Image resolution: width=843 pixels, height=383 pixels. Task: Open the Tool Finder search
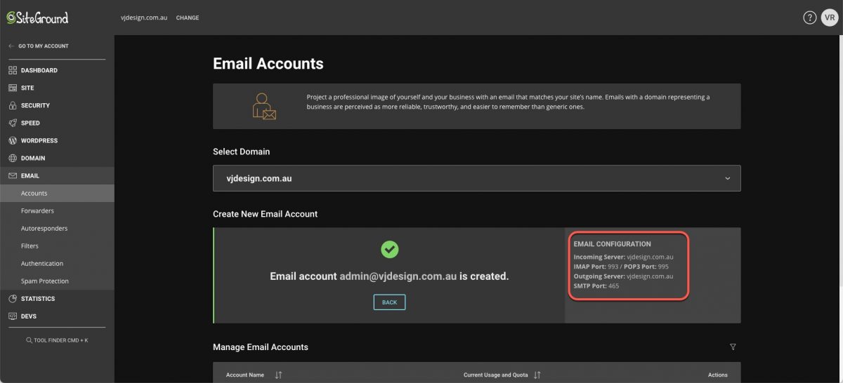click(57, 340)
